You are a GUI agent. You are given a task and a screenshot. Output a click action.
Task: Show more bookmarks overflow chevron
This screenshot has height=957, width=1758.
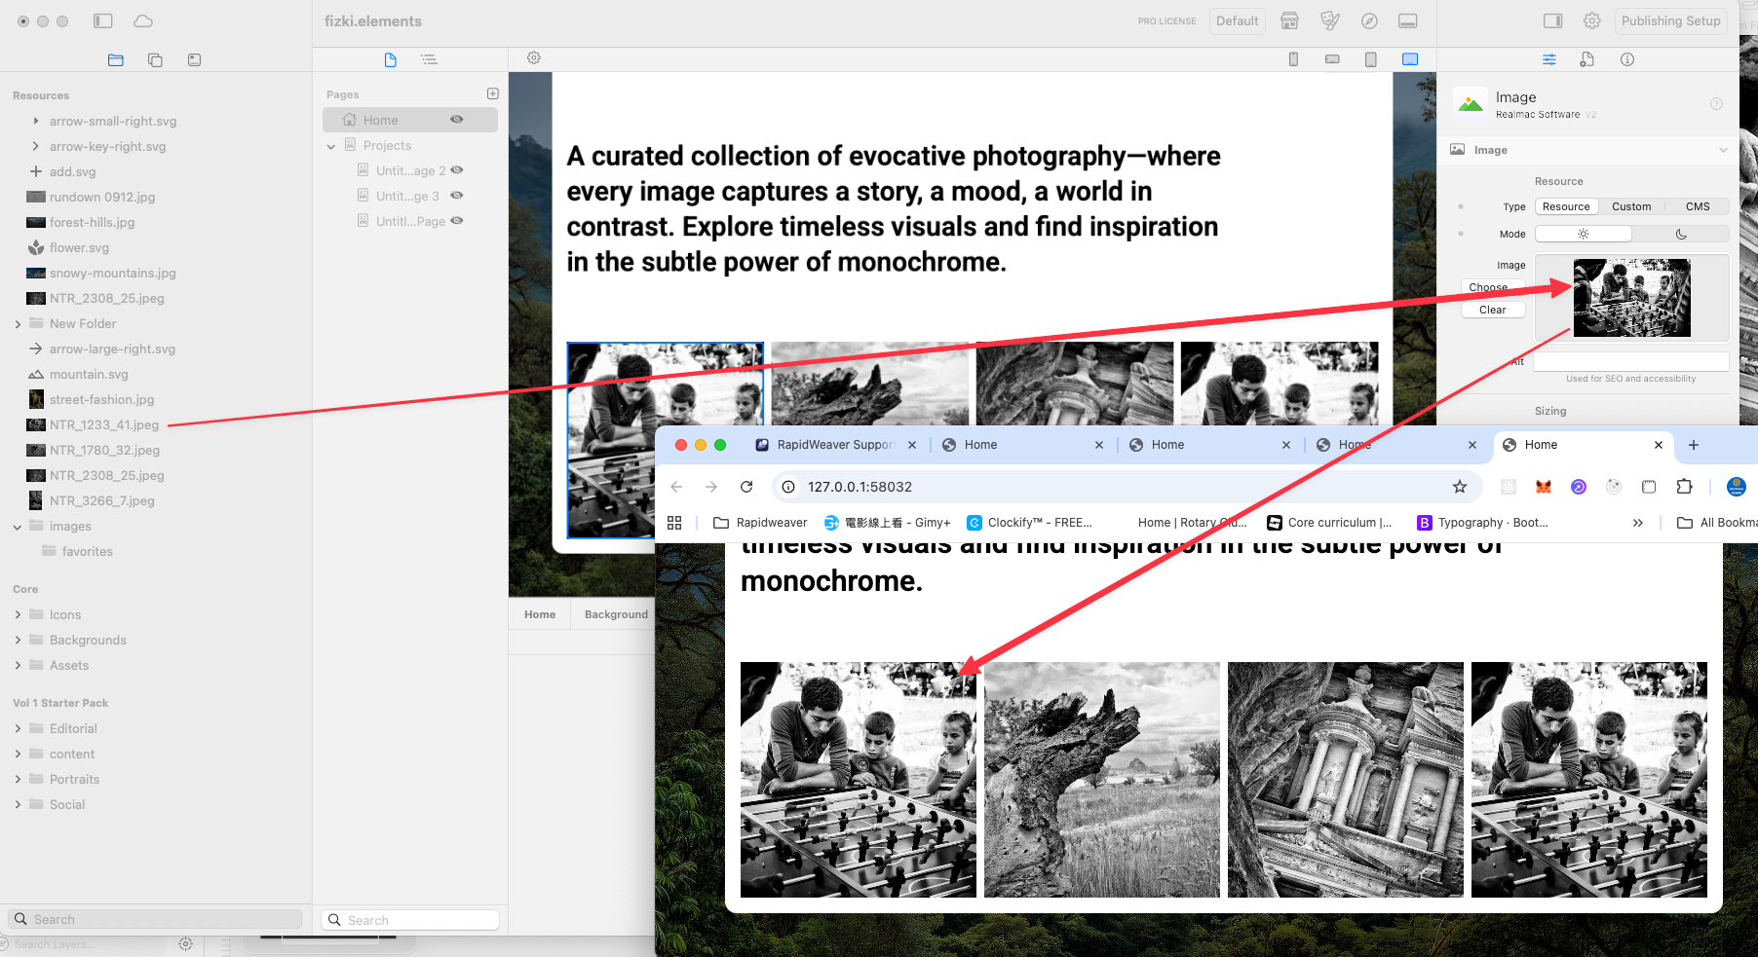click(1638, 523)
